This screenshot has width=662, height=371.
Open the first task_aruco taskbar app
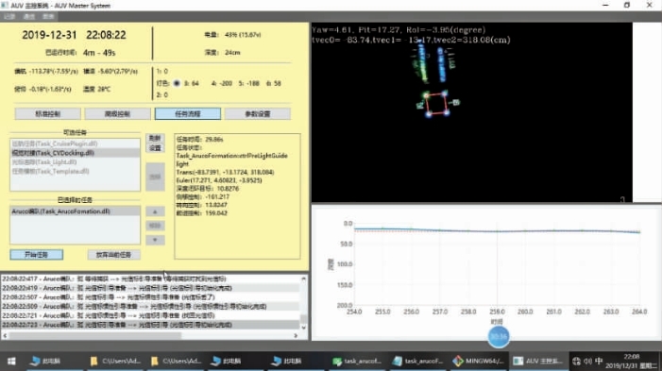[357, 361]
